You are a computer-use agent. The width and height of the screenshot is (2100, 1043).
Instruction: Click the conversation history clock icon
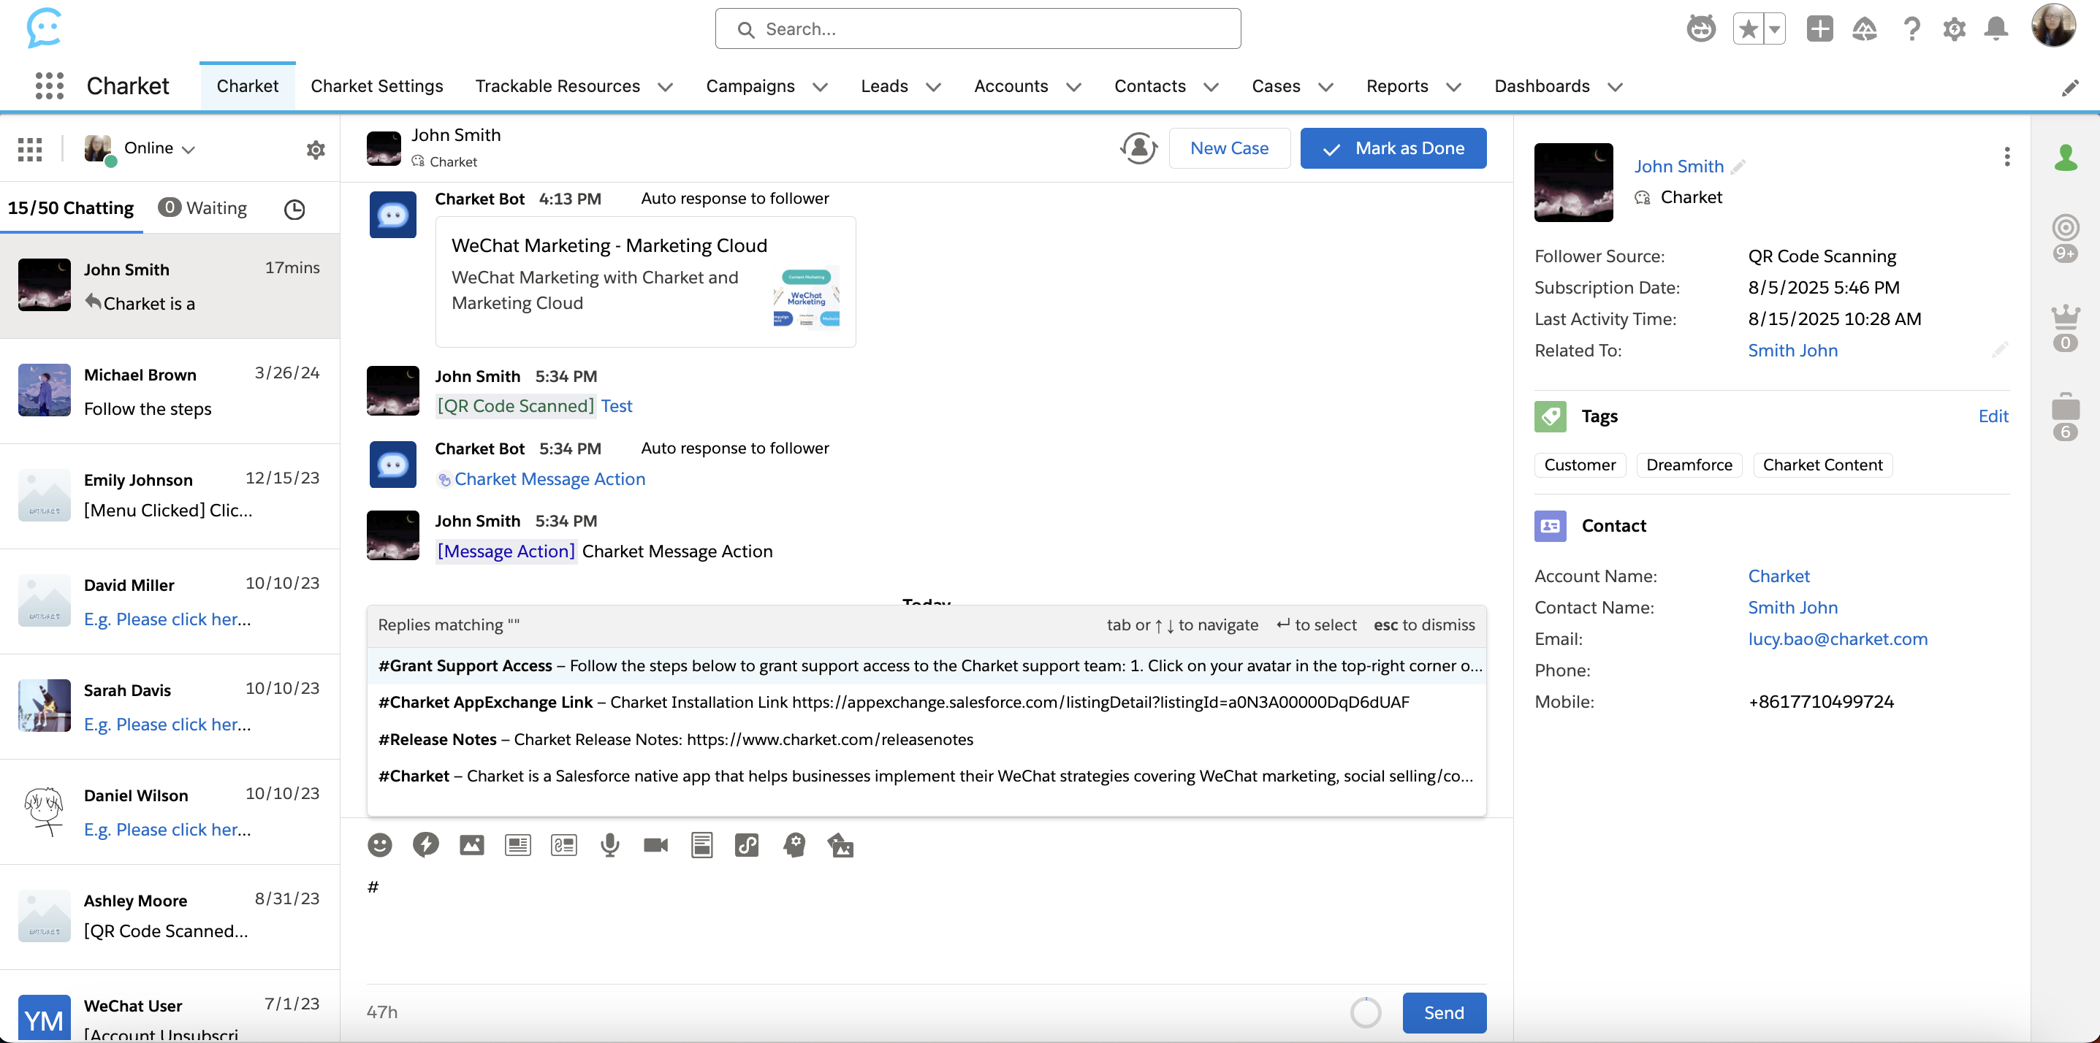[x=294, y=209]
